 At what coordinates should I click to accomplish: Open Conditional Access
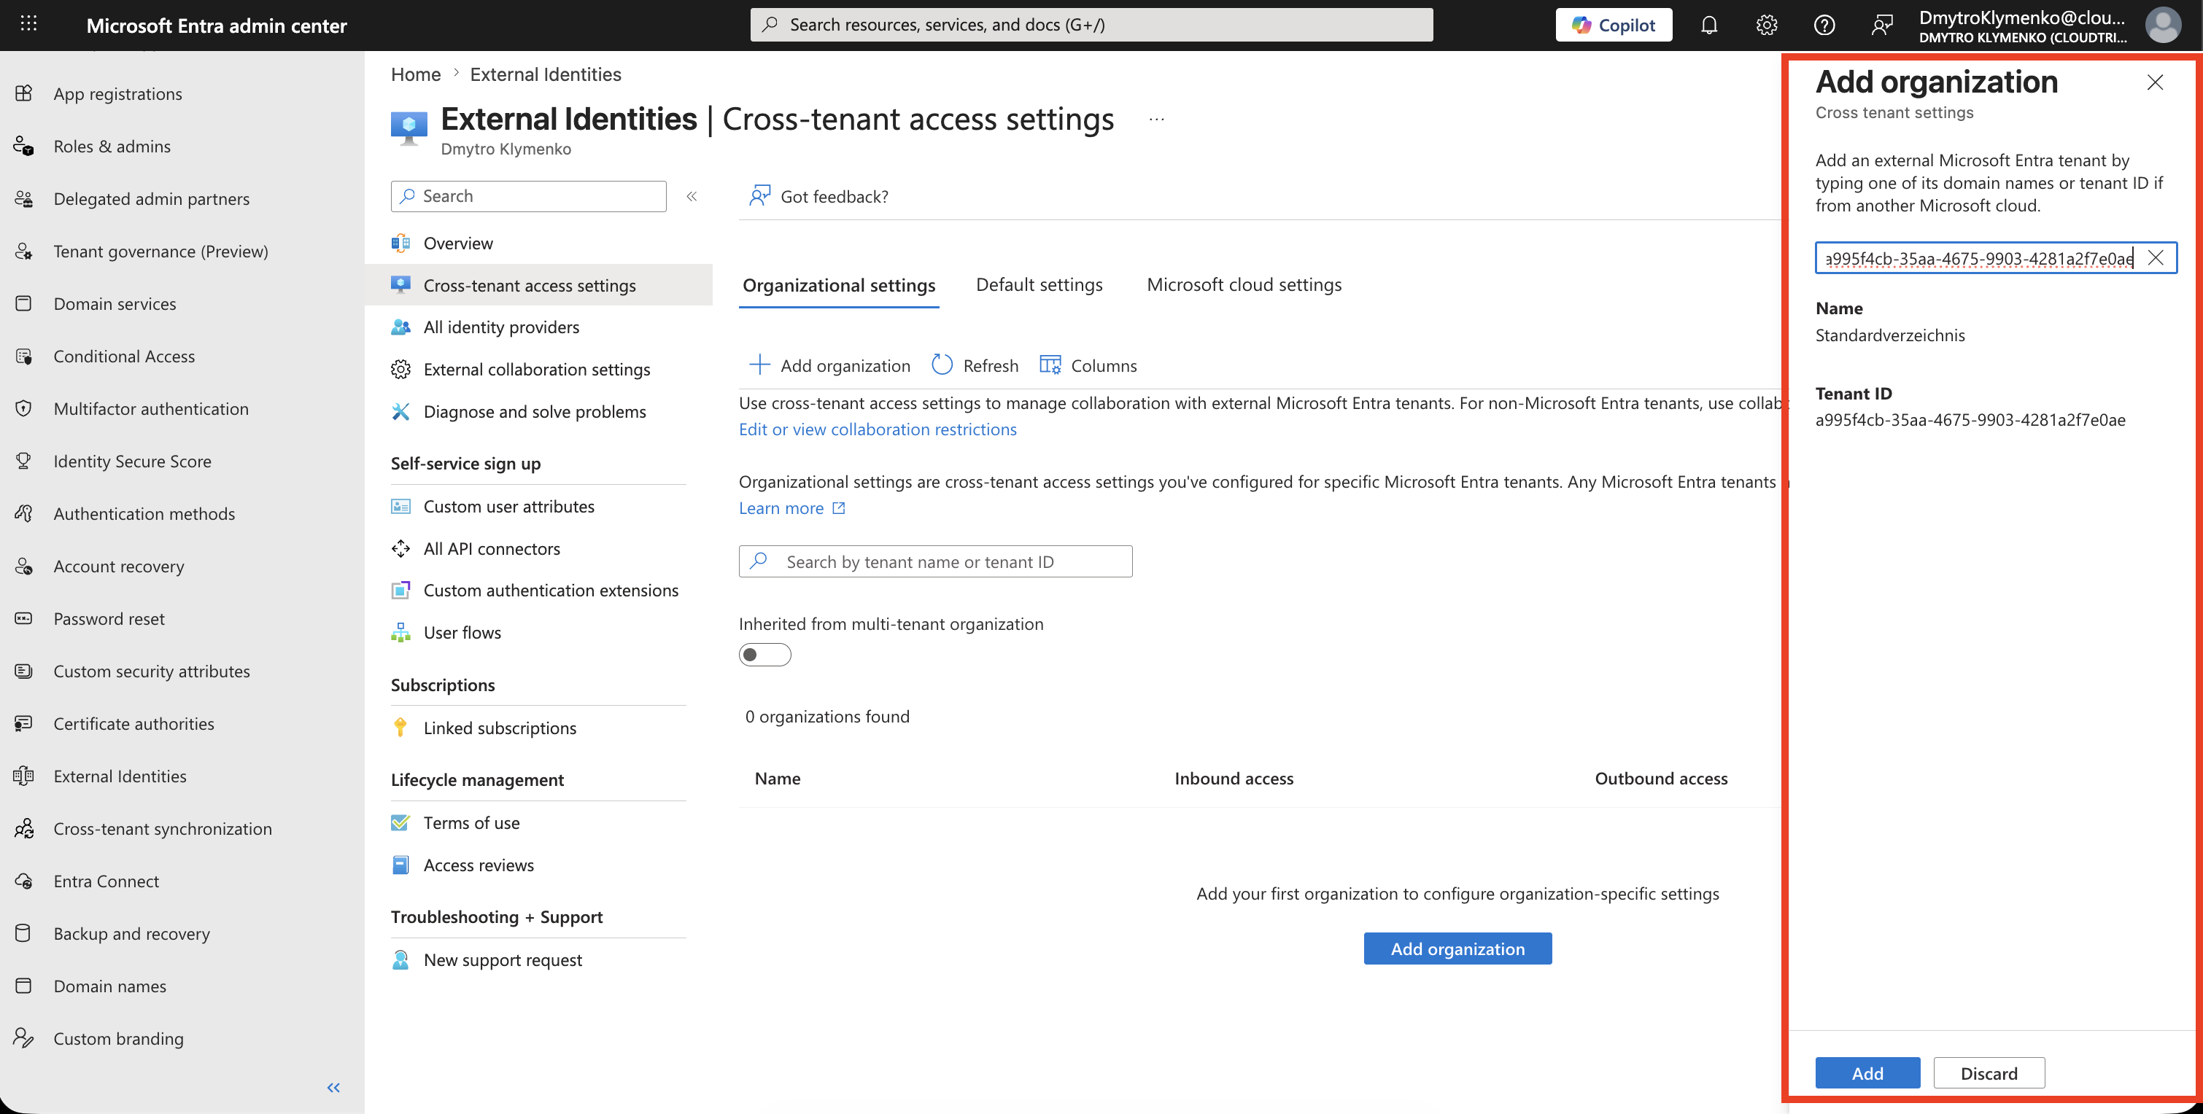pos(124,356)
